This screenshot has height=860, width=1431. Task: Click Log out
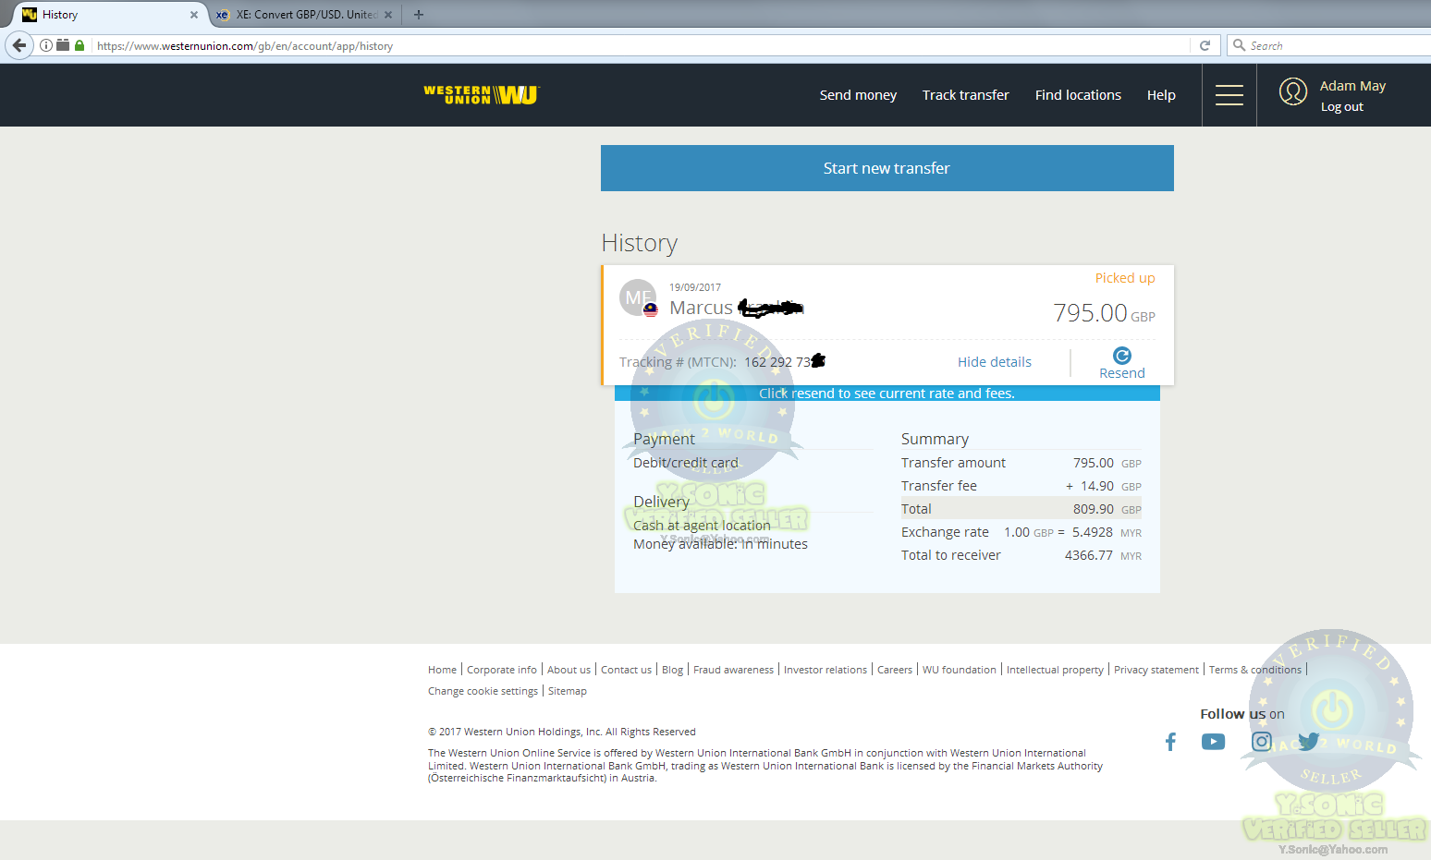[x=1342, y=107]
